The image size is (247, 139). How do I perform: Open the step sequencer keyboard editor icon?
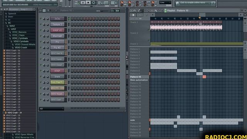(x=117, y=10)
